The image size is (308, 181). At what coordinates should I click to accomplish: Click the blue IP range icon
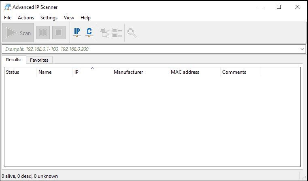(x=77, y=33)
